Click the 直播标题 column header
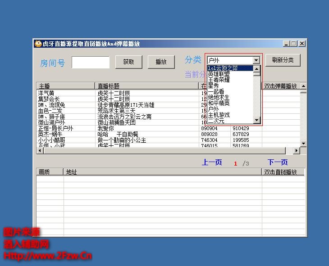The height and width of the screenshot is (266, 329). [146, 86]
